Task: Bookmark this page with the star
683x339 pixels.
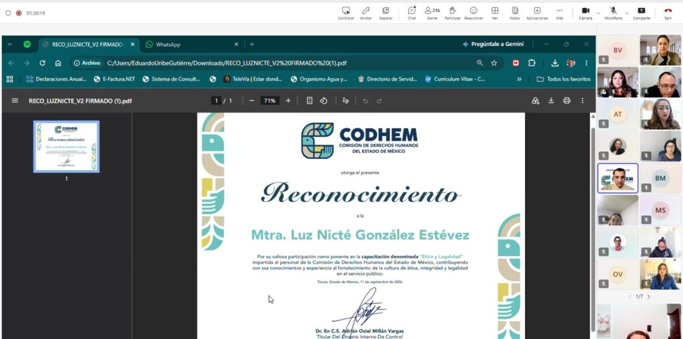Action: point(494,63)
